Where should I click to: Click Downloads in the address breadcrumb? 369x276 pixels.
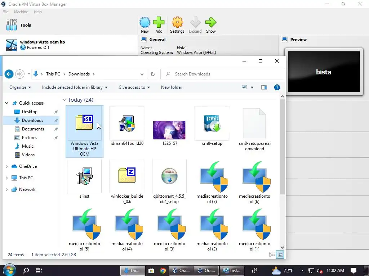[79, 74]
